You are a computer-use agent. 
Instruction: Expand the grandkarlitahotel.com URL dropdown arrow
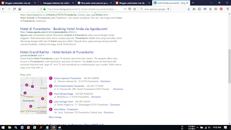(43, 56)
